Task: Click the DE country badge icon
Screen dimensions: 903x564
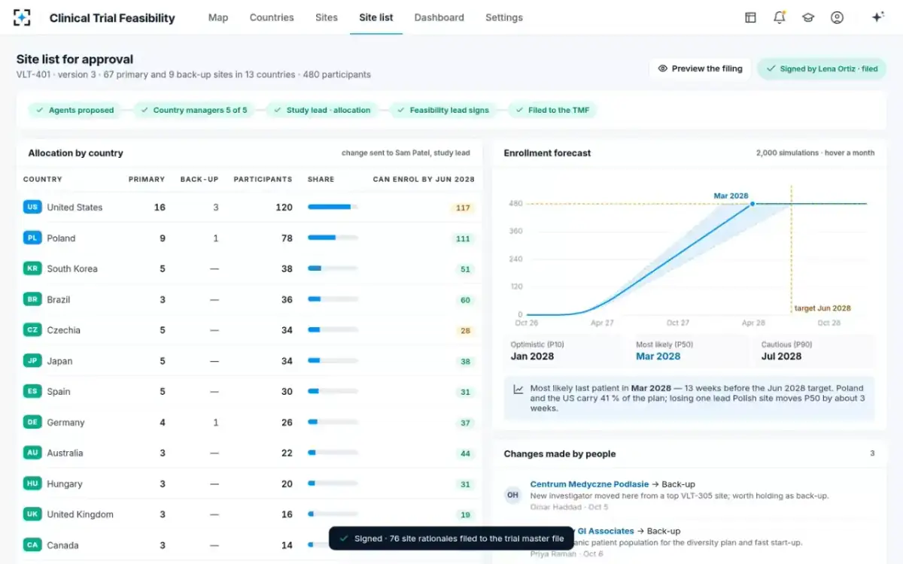Action: 32,422
